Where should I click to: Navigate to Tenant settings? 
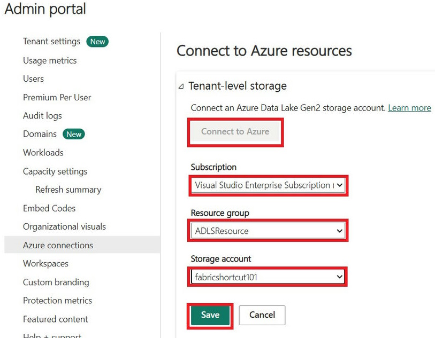coord(51,41)
